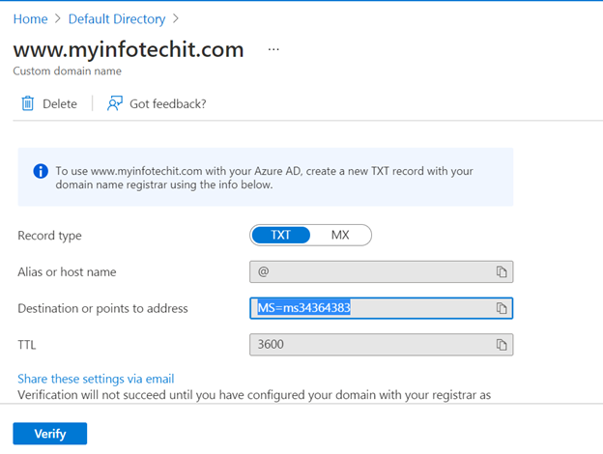
Task: Copy the TTL value 3600
Action: tap(502, 345)
